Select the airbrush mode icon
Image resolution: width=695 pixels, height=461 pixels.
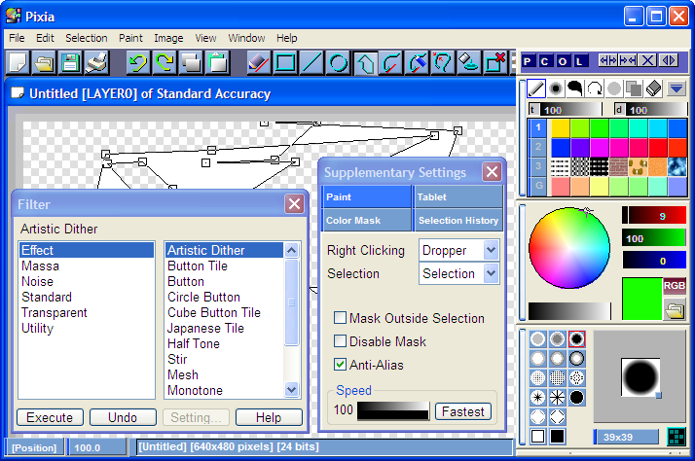click(x=556, y=89)
